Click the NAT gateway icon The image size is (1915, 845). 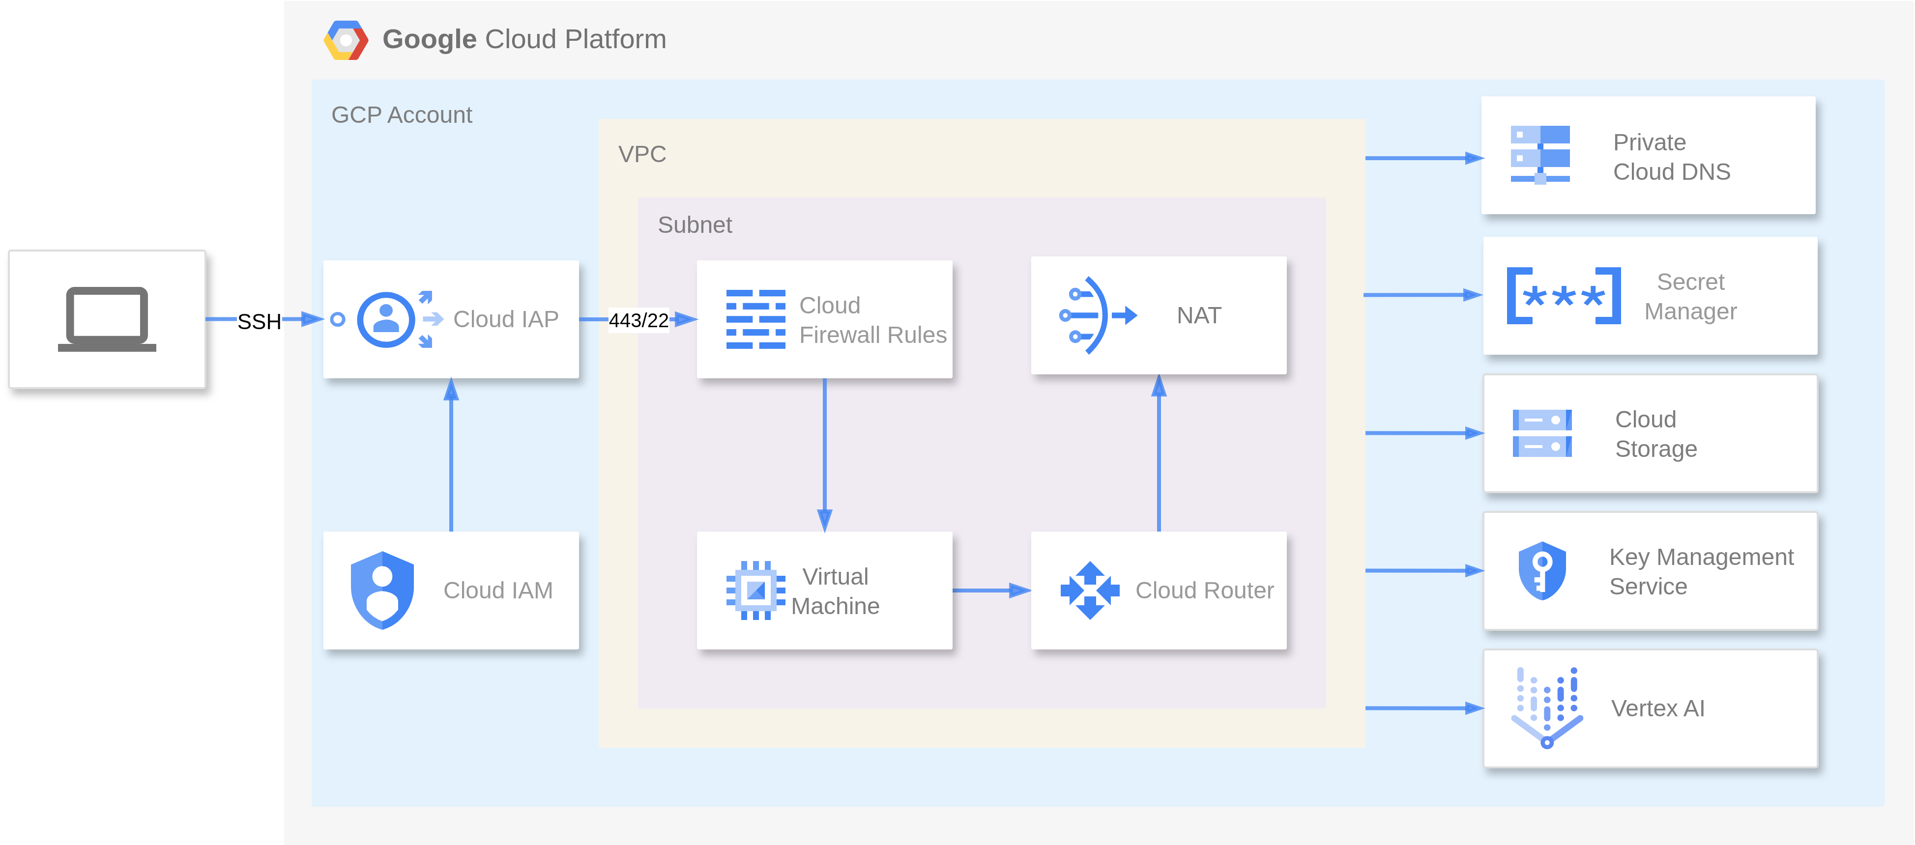pyautogui.click(x=1098, y=315)
